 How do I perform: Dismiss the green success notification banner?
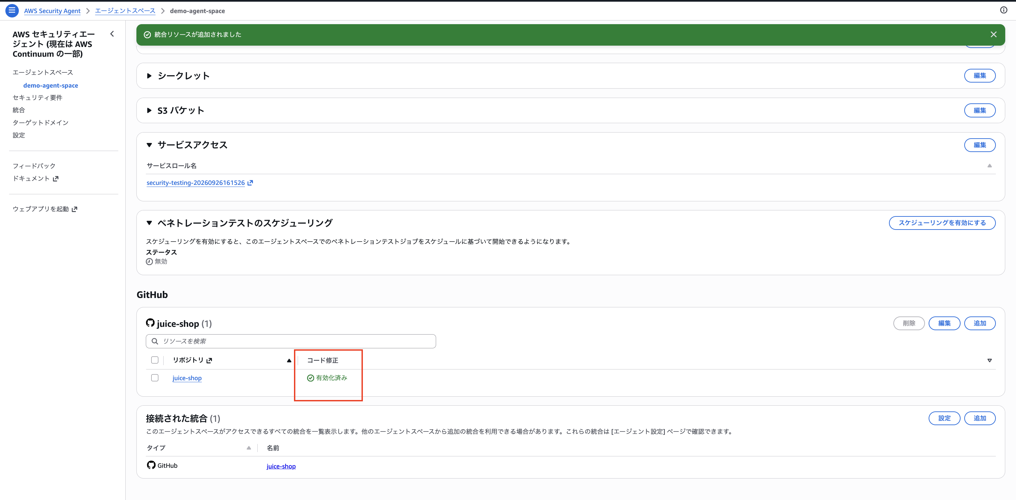993,35
